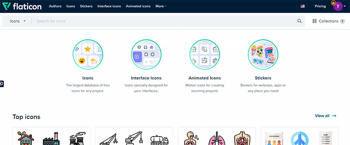The image size is (350, 145).
Task: Go to the Pricing page
Action: pyautogui.click(x=320, y=6)
